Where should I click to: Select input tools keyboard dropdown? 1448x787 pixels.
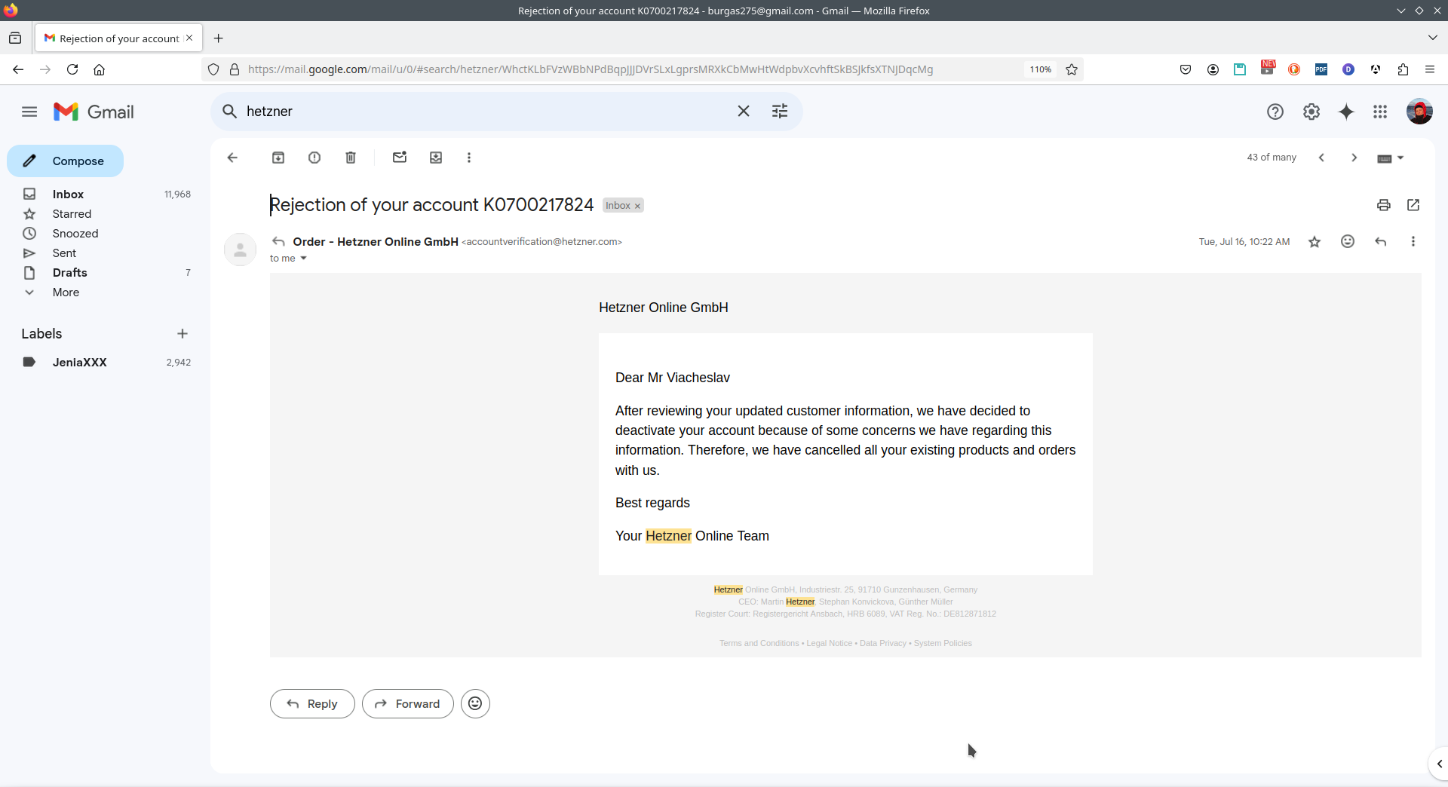tap(1390, 158)
